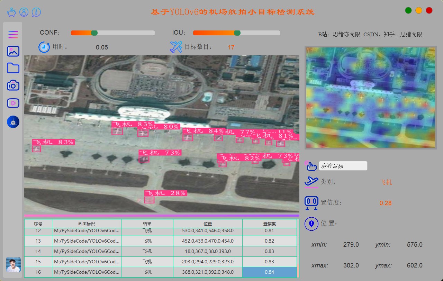Adjust the CONF slider handle

tap(94, 33)
